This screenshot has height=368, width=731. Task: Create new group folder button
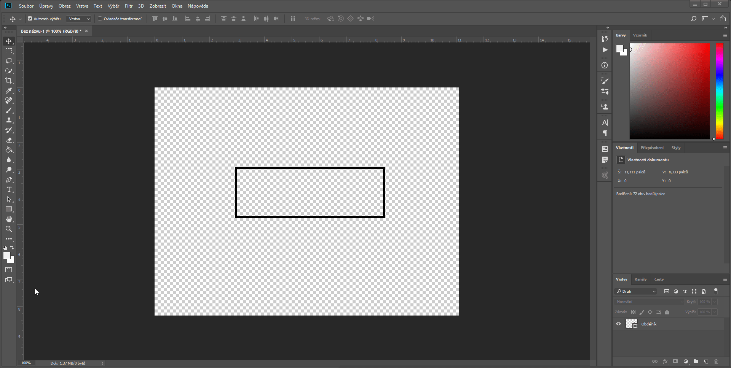tap(696, 362)
